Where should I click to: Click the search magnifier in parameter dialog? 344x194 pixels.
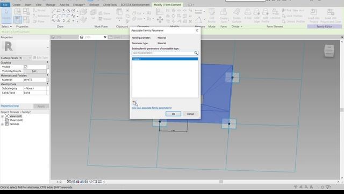click(x=196, y=53)
